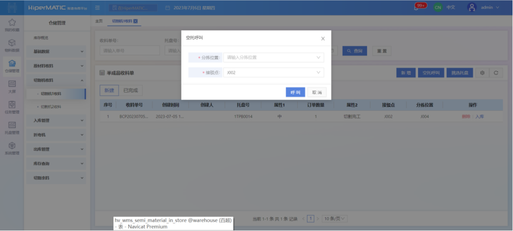Click the notification bell with 99+ badge
Screen dimensions: 513x231
coord(417,8)
